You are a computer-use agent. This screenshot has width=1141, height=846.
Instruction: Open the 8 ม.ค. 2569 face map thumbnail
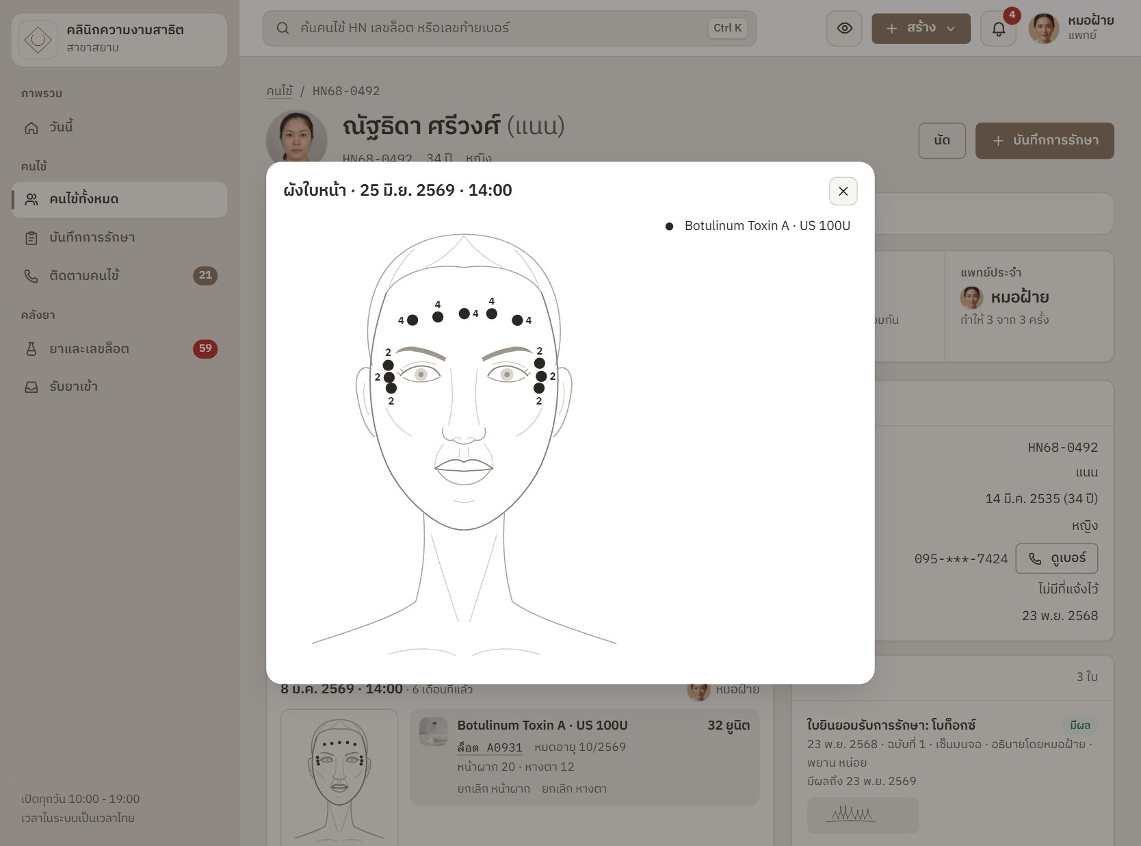pyautogui.click(x=339, y=778)
